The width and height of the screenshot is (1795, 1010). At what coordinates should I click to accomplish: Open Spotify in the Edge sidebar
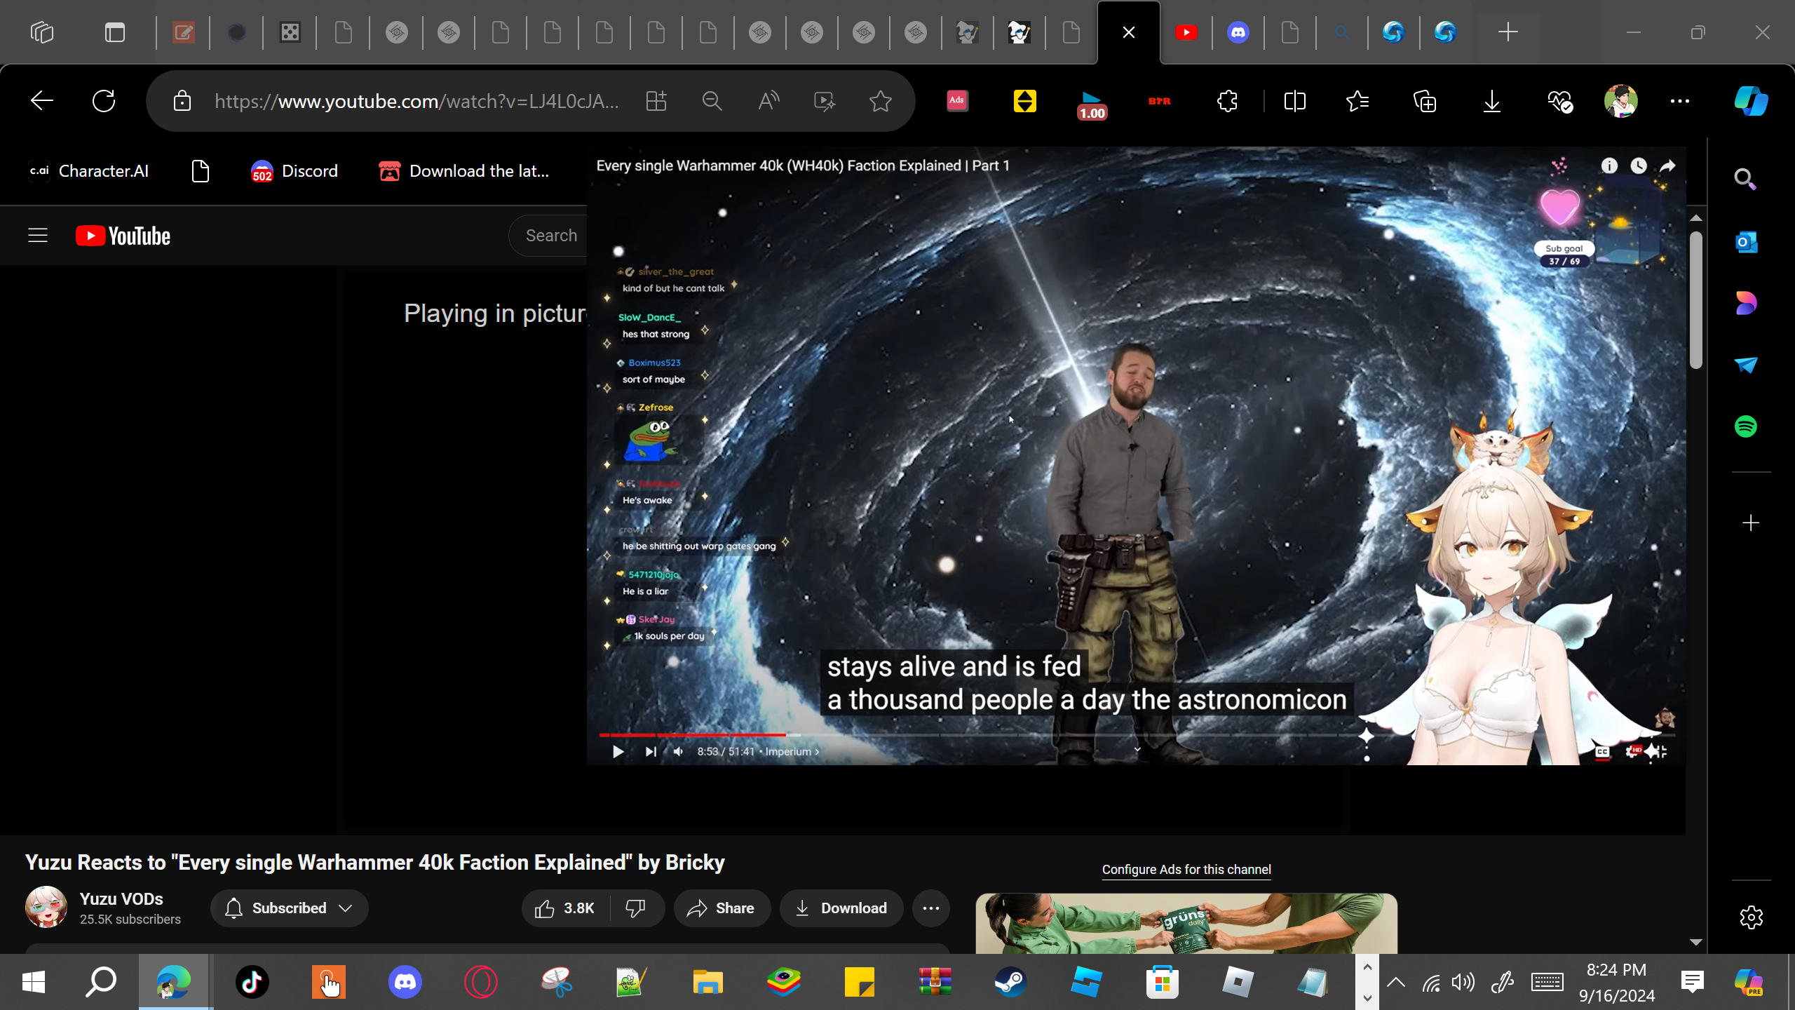coord(1746,426)
